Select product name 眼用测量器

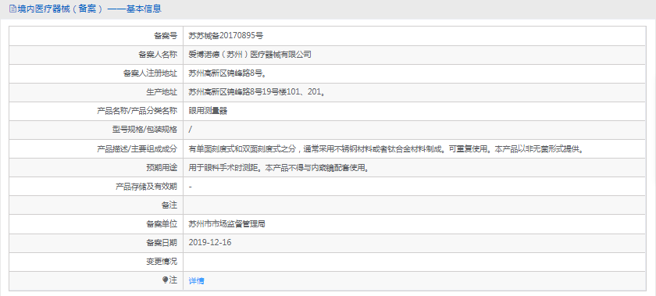tap(208, 111)
